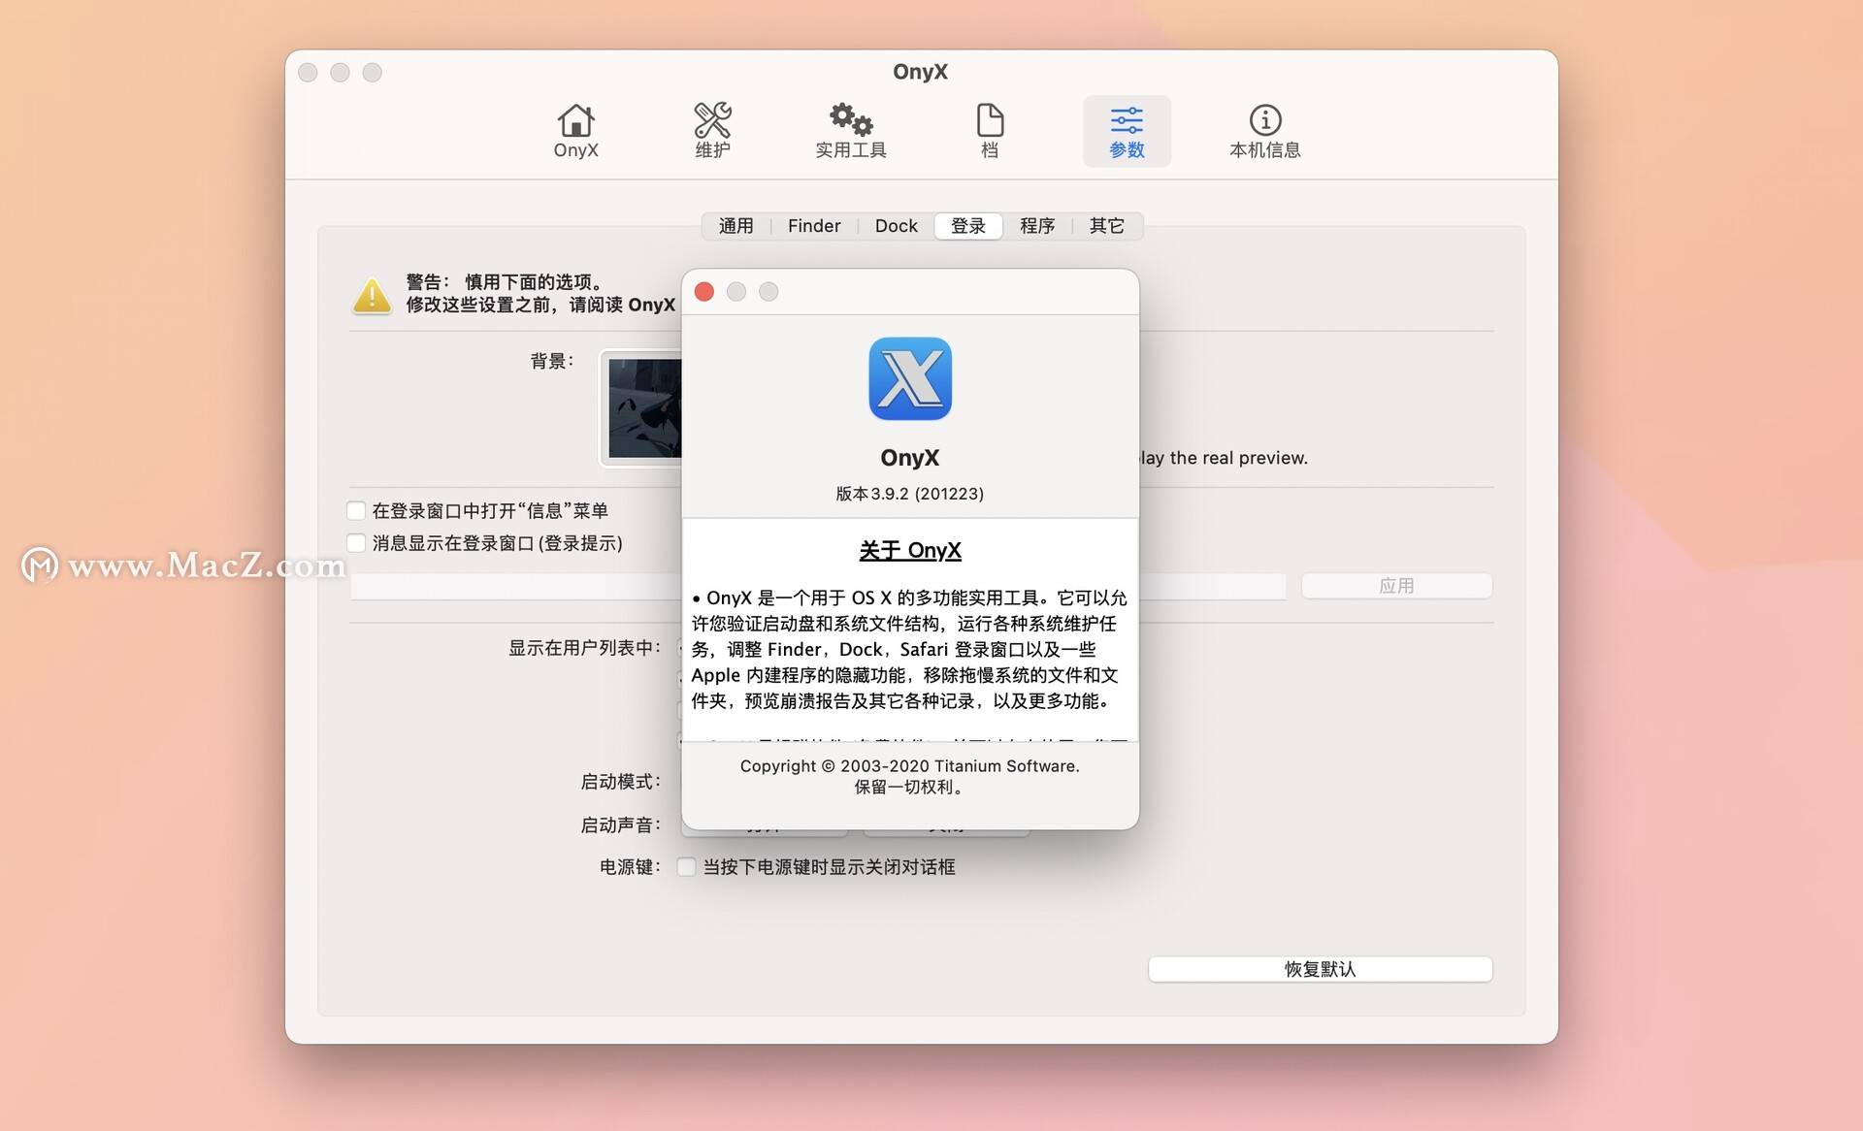Click the 背景 label
1863x1131 pixels.
click(551, 361)
